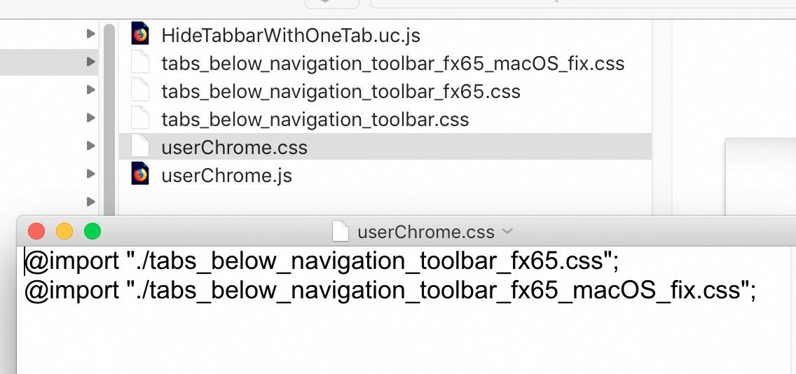Click the file icon of tabs_below_navigation_toolbar_fx65_macOS_fix.css
The width and height of the screenshot is (796, 374).
coord(140,63)
